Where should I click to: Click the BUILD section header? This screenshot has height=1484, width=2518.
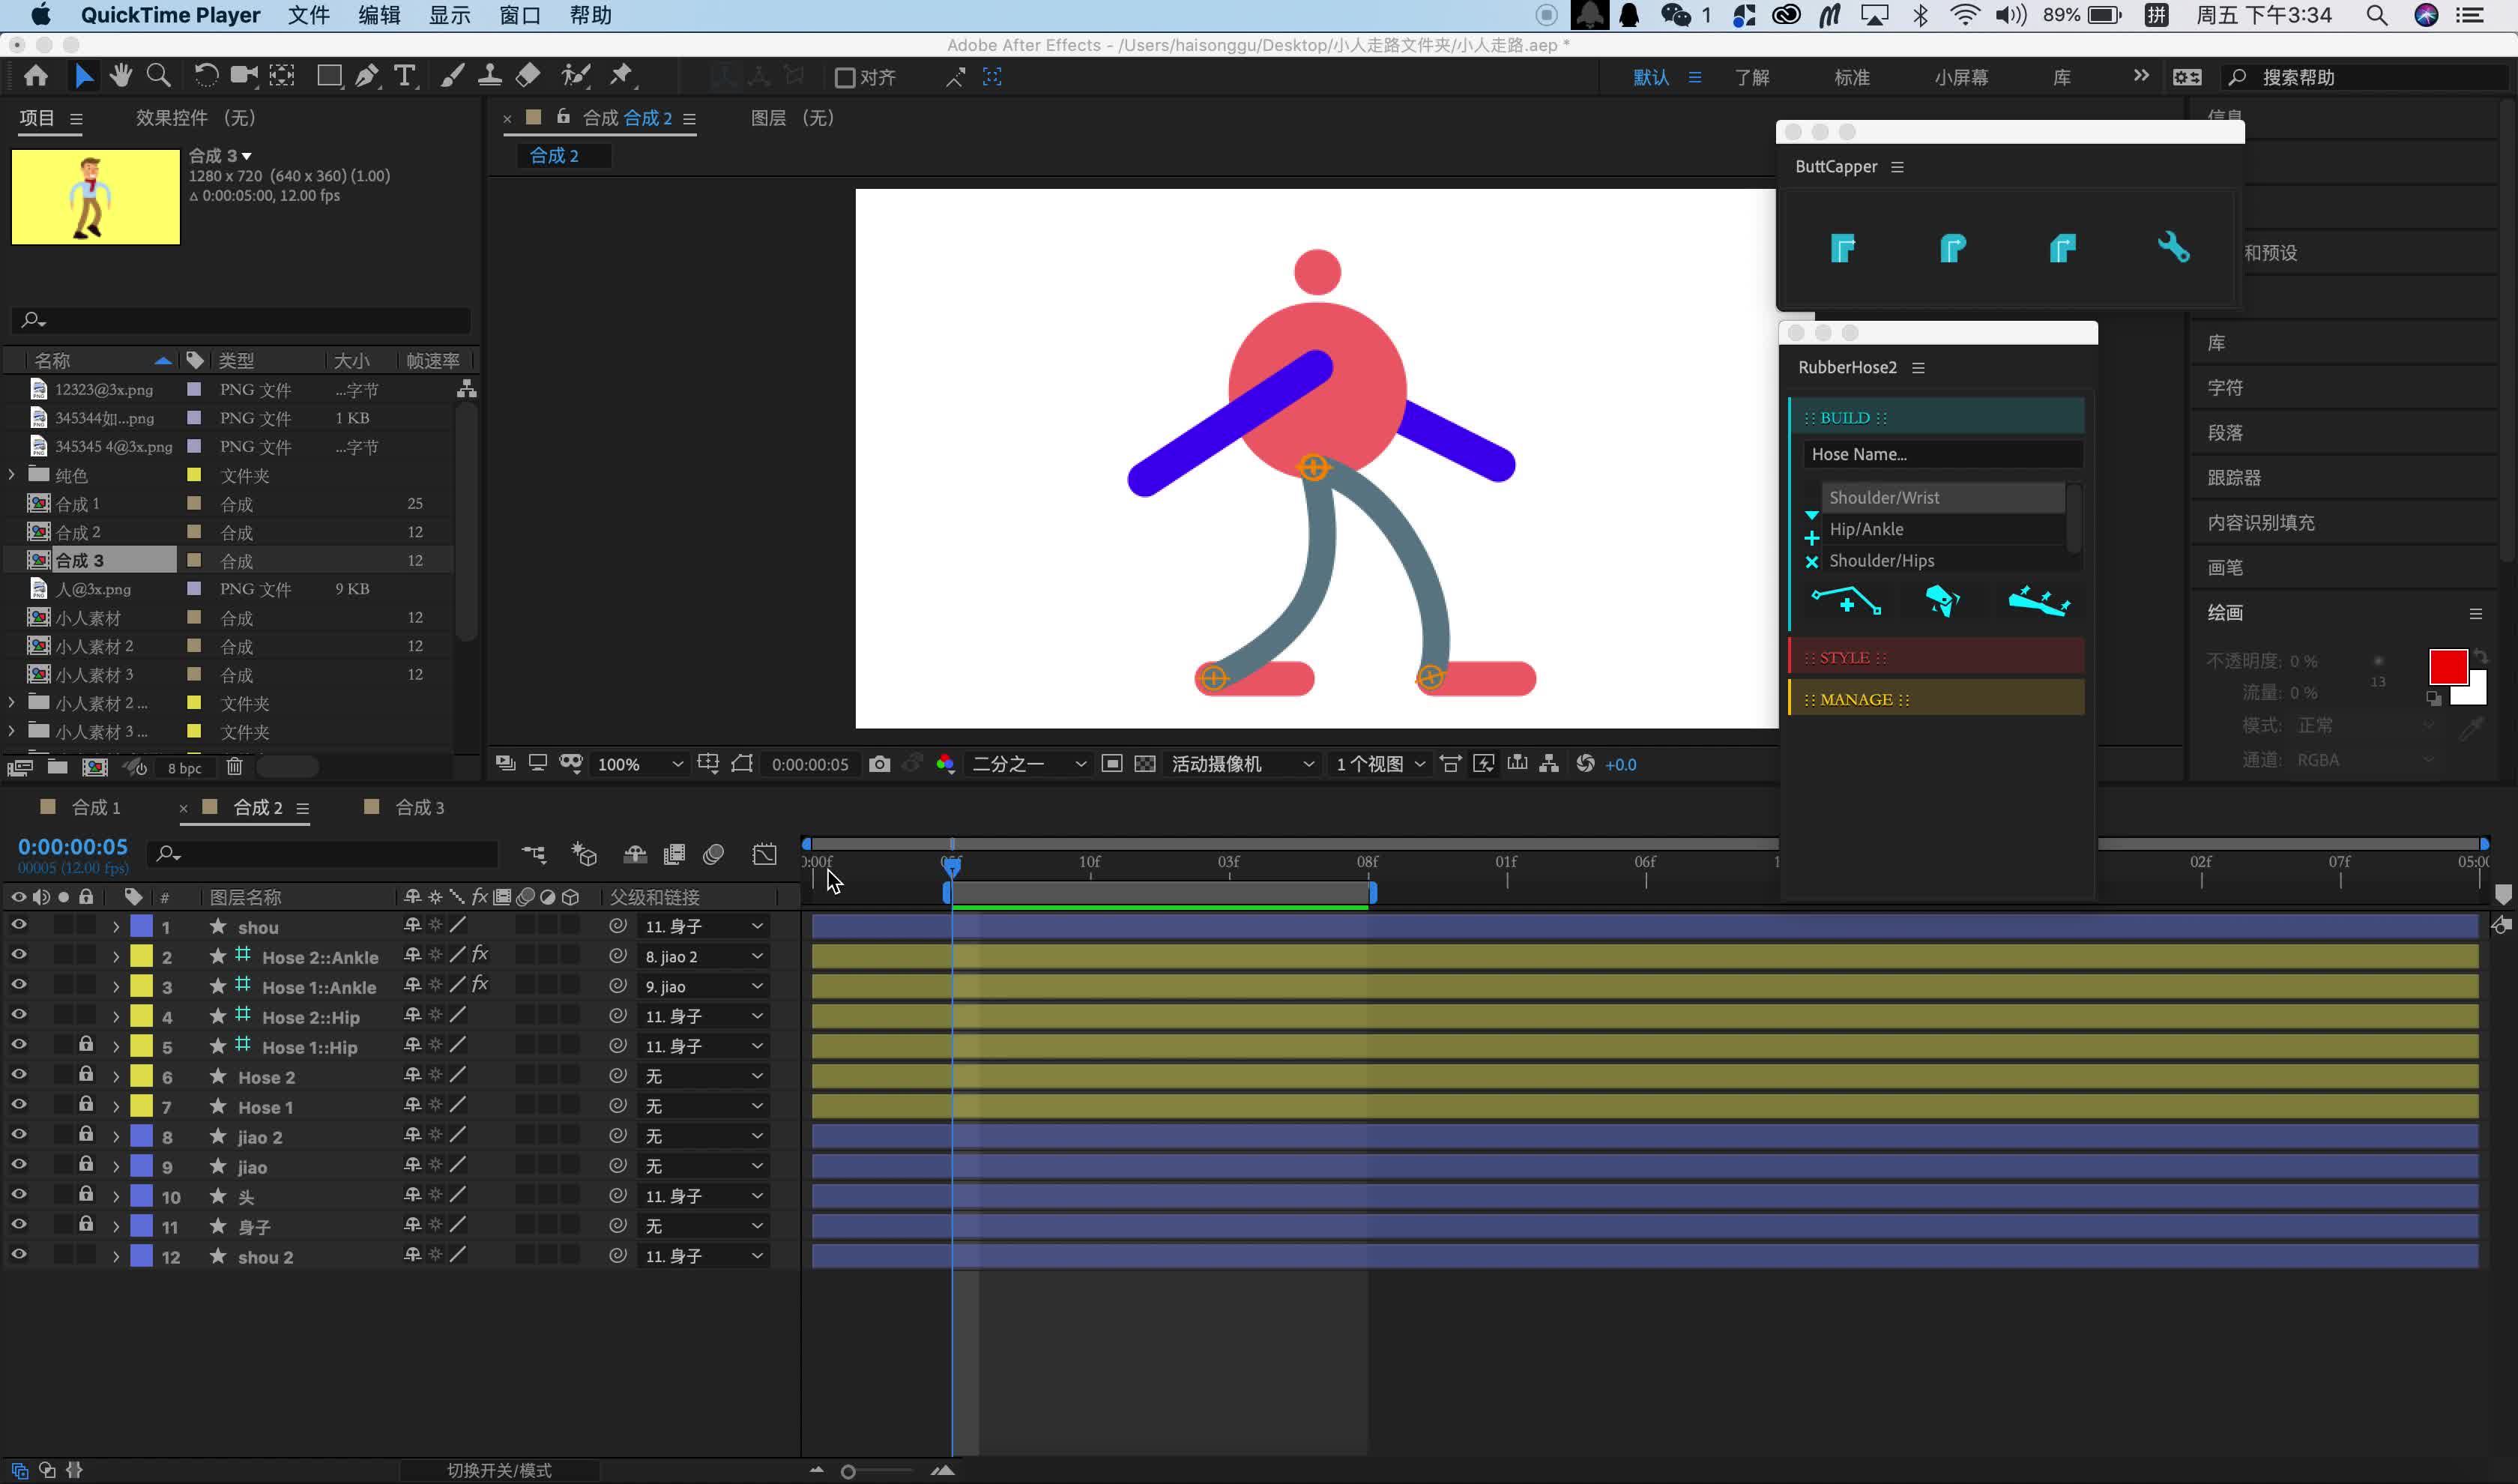pos(1935,417)
